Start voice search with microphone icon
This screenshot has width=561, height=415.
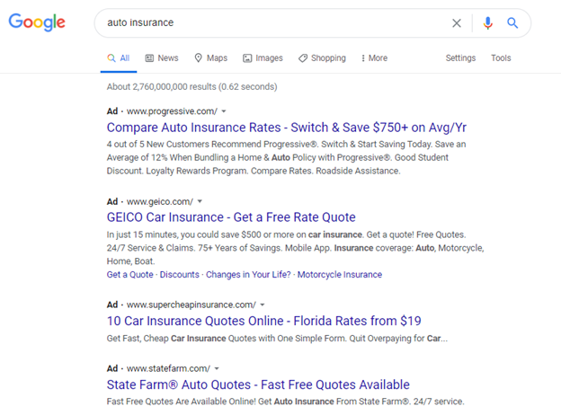click(x=487, y=23)
